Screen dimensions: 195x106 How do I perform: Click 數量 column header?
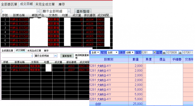136,59
